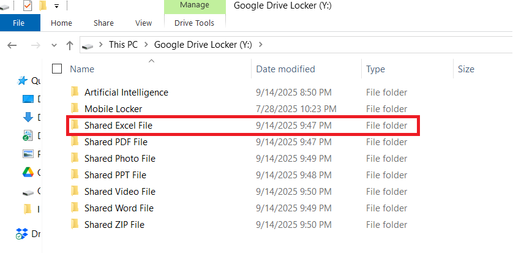Click the Up to parent folder arrow
The width and height of the screenshot is (513, 253).
click(70, 45)
